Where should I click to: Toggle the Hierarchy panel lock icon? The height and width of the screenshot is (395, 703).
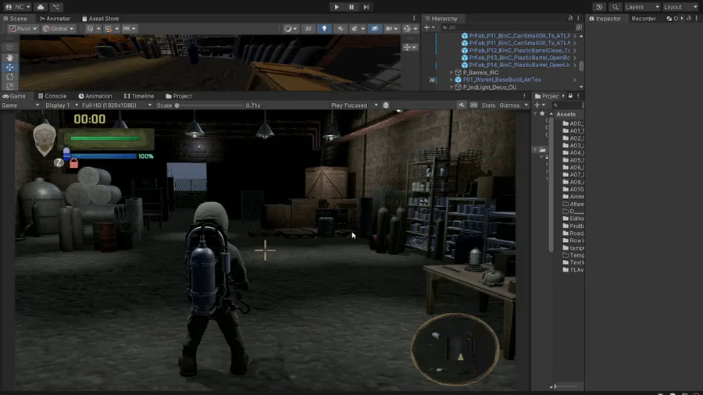pyautogui.click(x=570, y=19)
